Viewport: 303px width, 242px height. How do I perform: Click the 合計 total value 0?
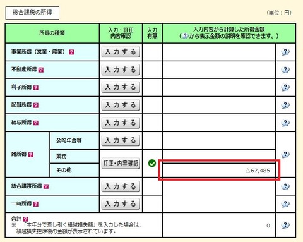coord(268,226)
